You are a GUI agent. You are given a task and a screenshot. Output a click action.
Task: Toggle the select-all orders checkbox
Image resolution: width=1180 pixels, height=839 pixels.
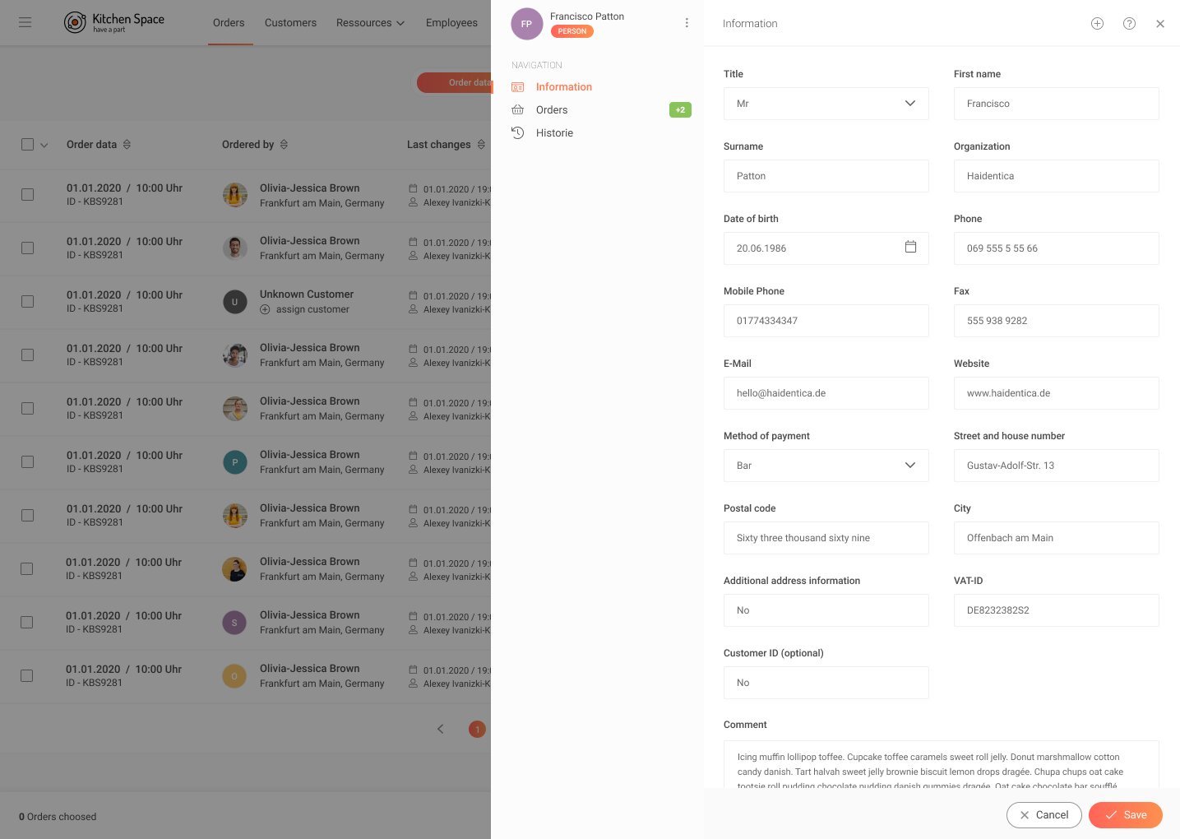(27, 145)
